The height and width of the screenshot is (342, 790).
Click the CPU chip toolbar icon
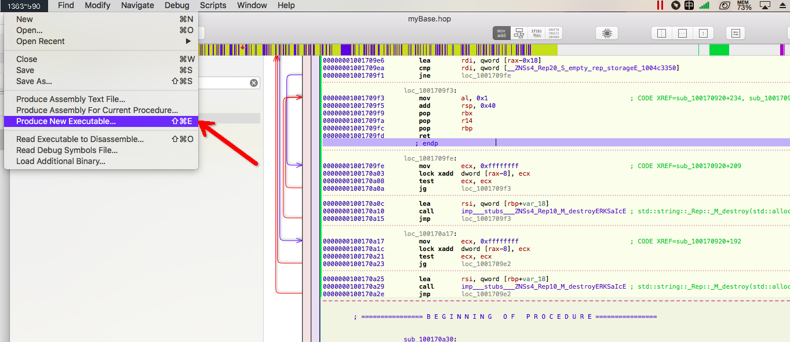(607, 33)
